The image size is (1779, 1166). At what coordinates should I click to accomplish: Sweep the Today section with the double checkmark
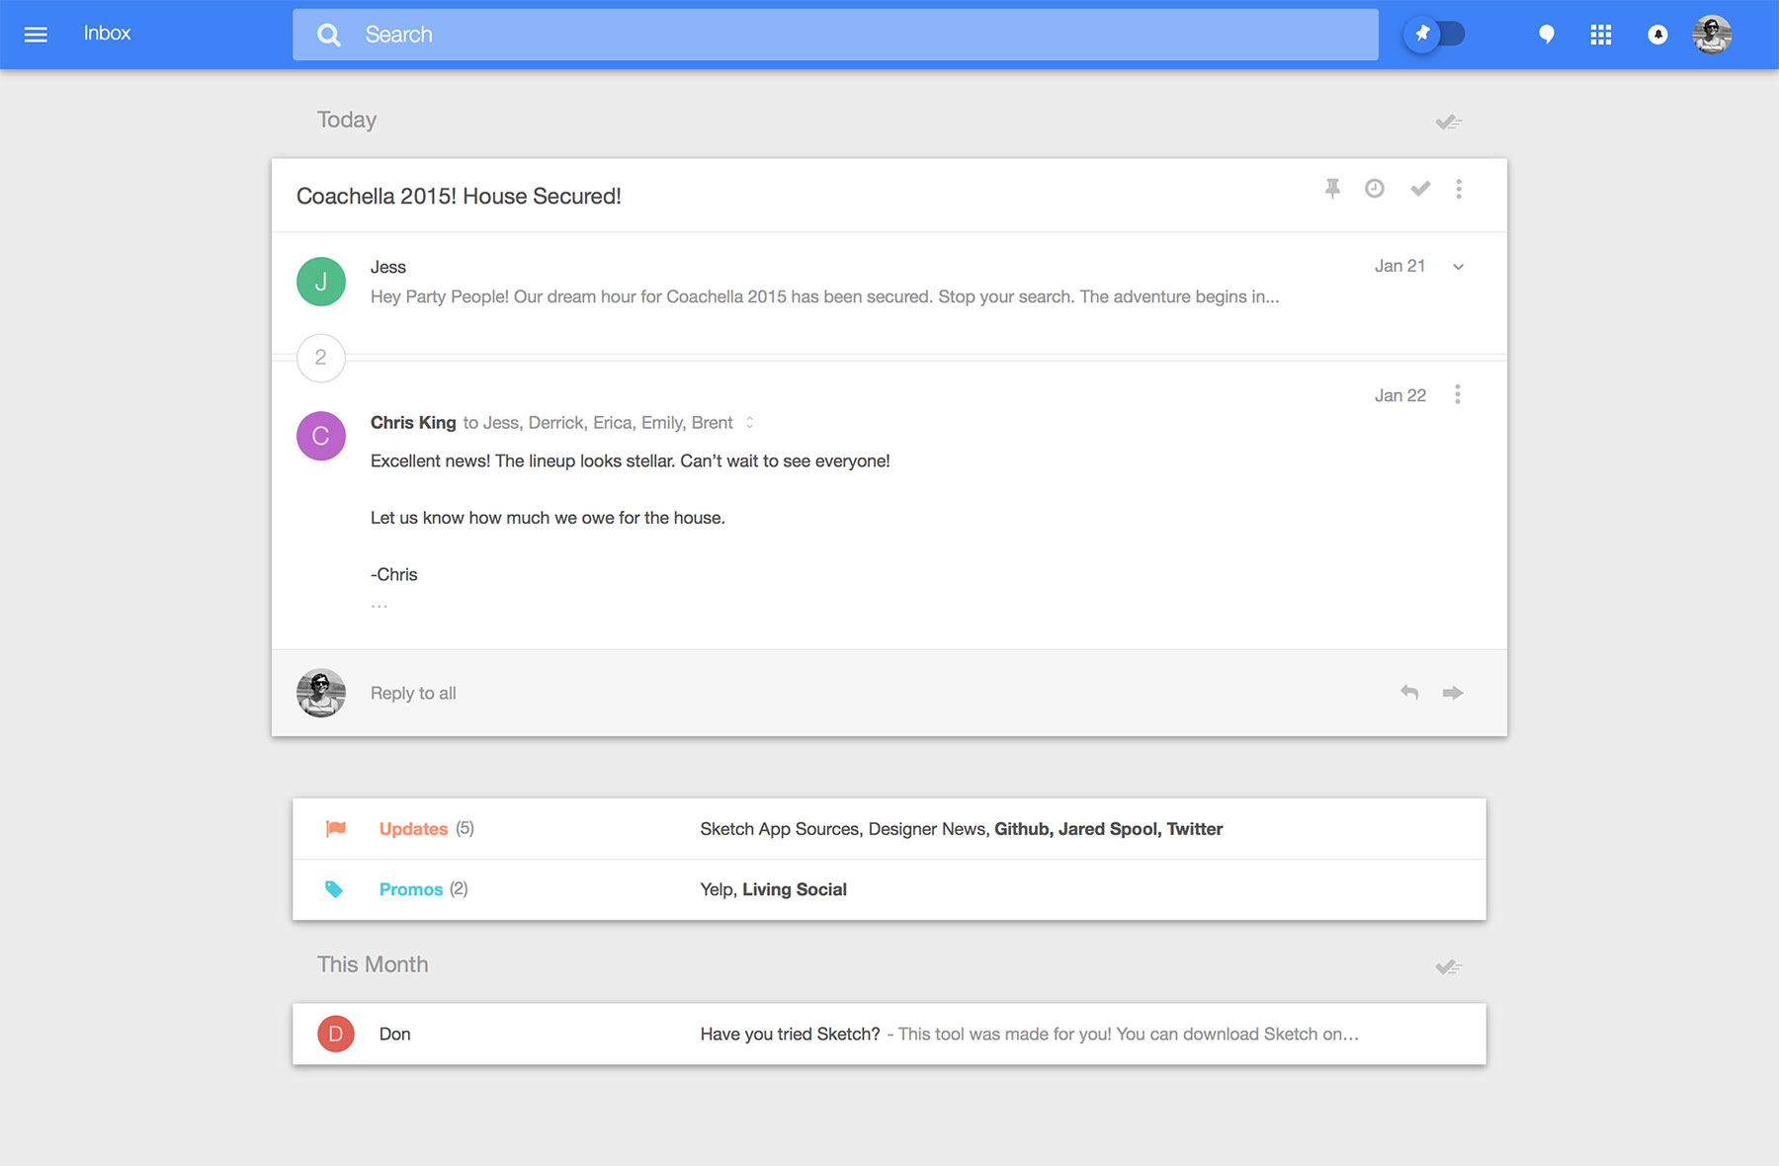tap(1448, 121)
